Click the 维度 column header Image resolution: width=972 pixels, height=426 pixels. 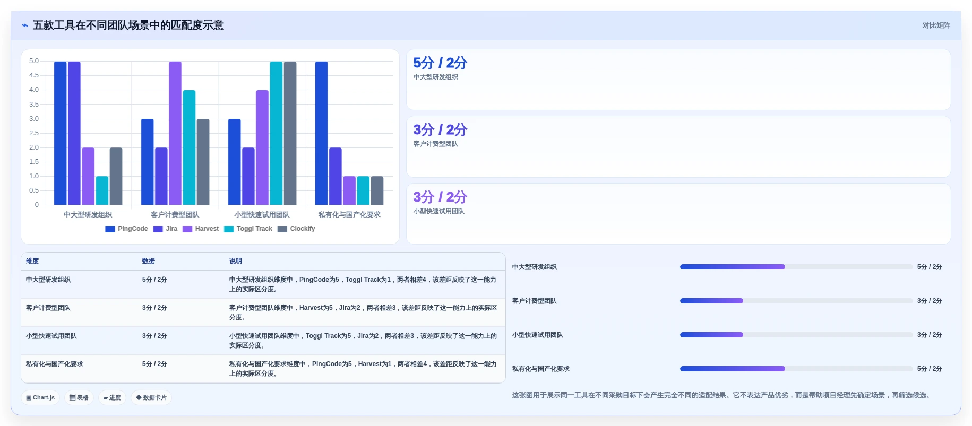tap(32, 261)
